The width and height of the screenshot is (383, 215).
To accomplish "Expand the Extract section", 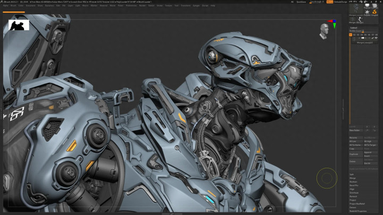I will [x=353, y=208].
